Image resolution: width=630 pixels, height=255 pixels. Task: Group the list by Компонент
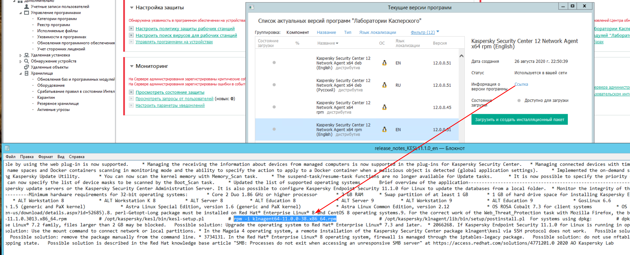point(297,32)
